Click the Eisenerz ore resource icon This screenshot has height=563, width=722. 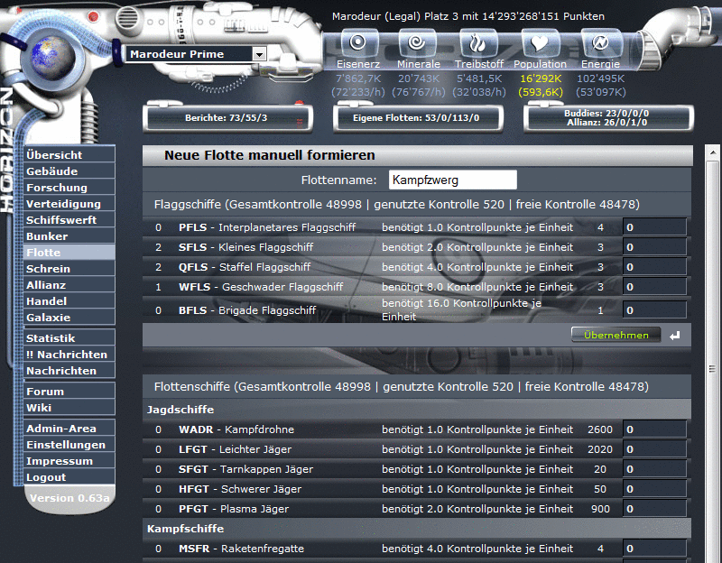pyautogui.click(x=357, y=42)
